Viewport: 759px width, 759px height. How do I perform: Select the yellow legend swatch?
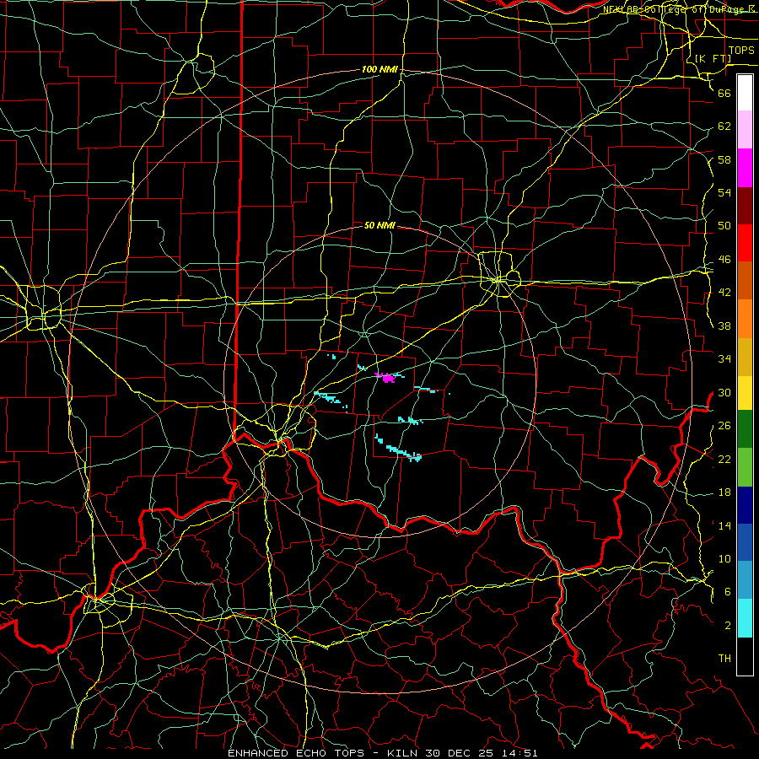745,393
